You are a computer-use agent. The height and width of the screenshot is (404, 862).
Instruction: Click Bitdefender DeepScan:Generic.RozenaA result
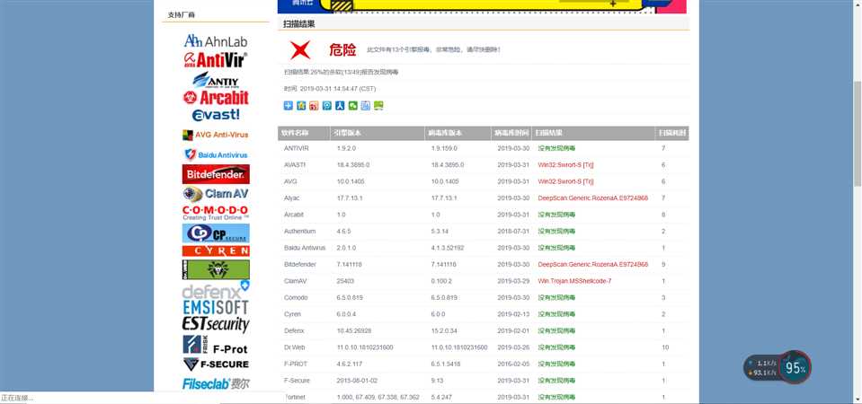point(592,265)
